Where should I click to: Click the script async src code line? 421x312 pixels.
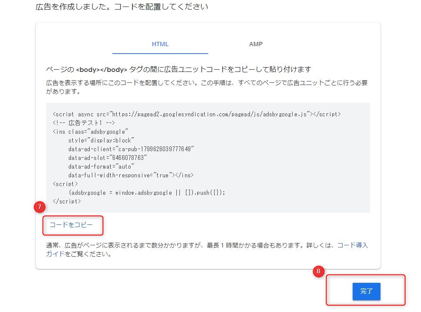click(197, 114)
